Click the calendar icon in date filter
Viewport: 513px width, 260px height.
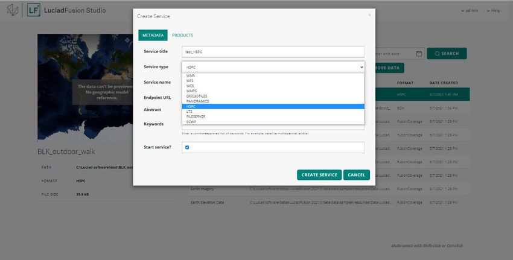[x=419, y=54]
